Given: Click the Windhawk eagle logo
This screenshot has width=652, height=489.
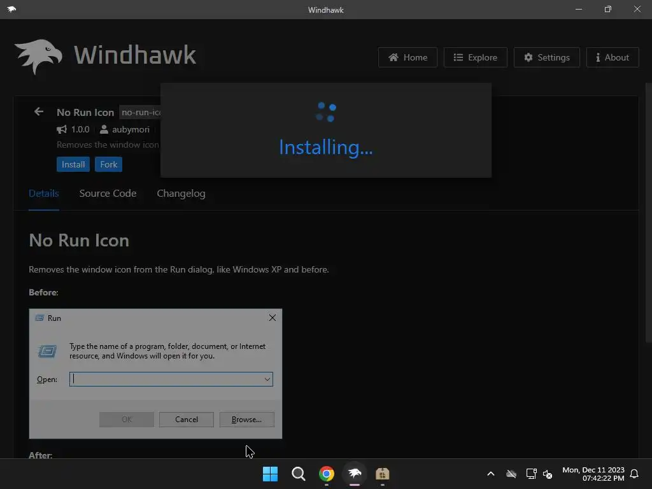Looking at the screenshot, I should click(x=38, y=56).
